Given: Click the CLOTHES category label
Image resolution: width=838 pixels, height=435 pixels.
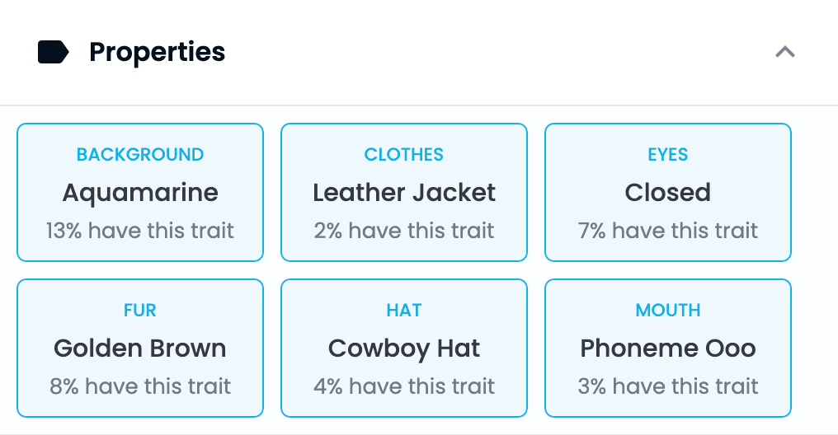Looking at the screenshot, I should coord(404,155).
